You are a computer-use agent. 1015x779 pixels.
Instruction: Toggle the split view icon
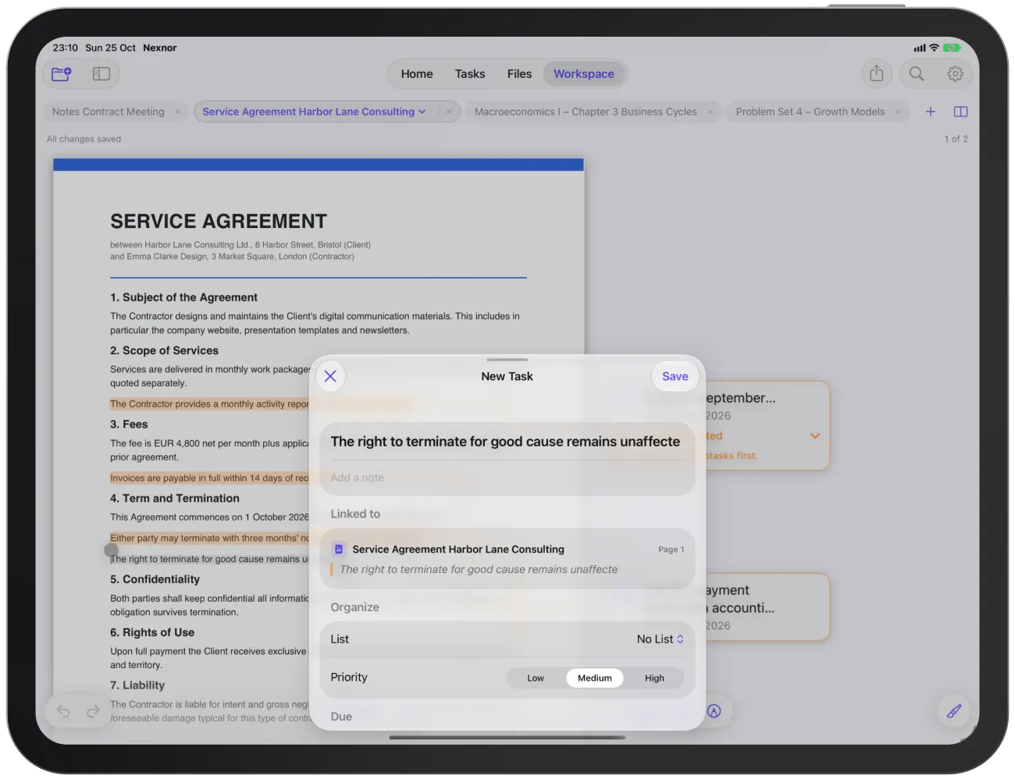tap(961, 112)
